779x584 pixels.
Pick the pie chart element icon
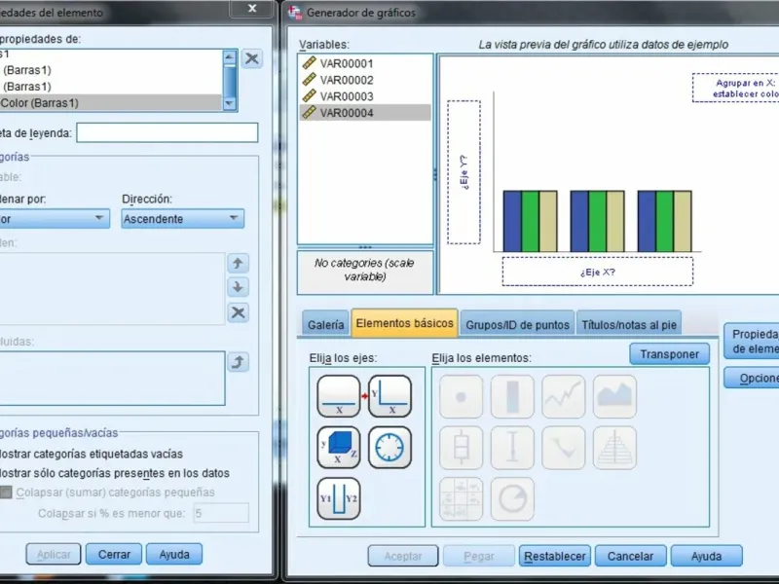[512, 498]
